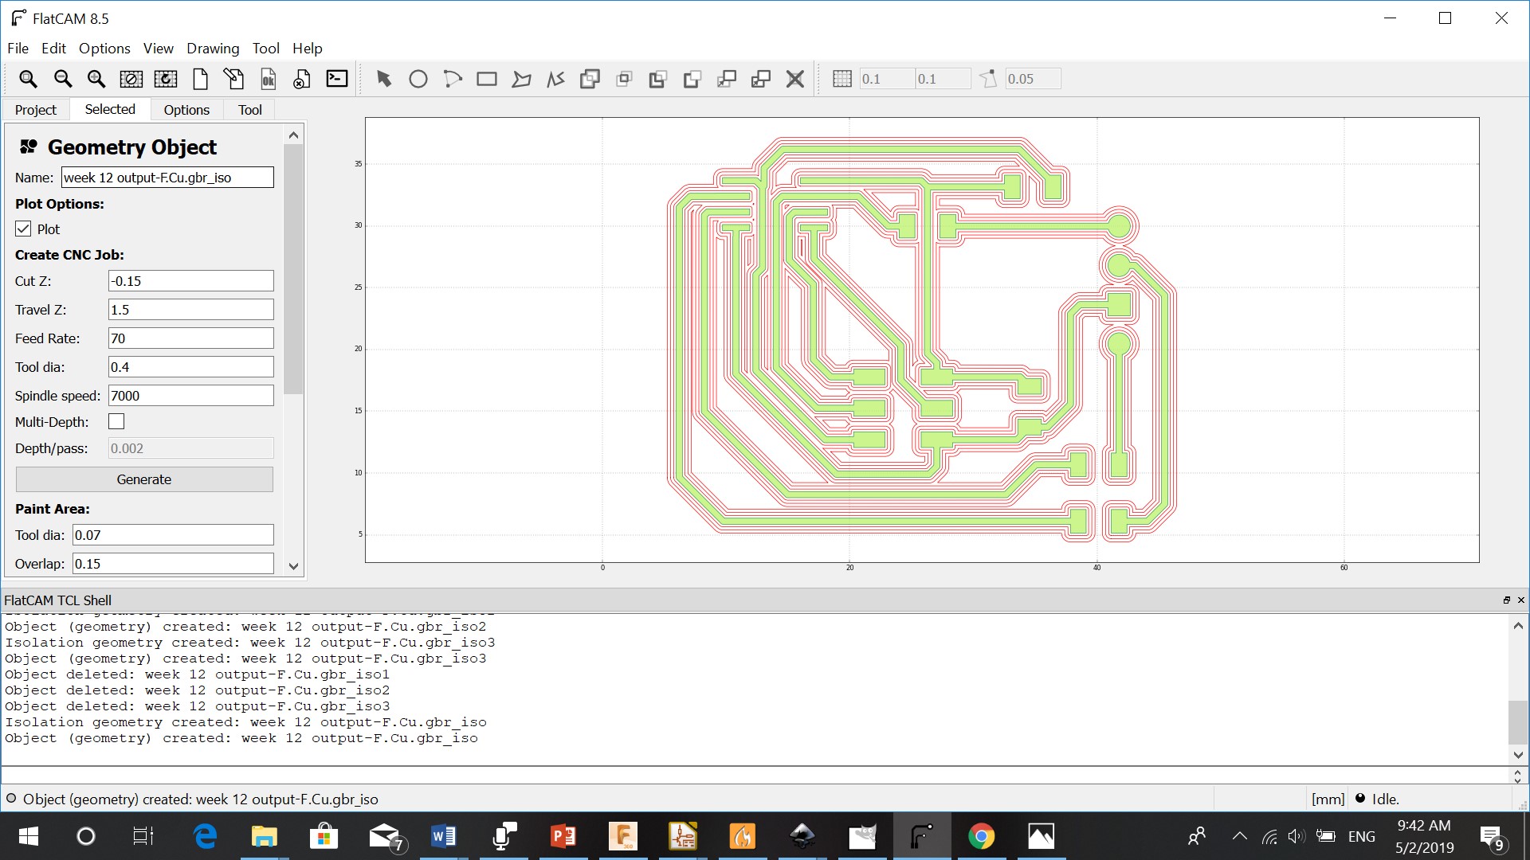Open the Drawing menu
The width and height of the screenshot is (1530, 860).
pos(212,49)
